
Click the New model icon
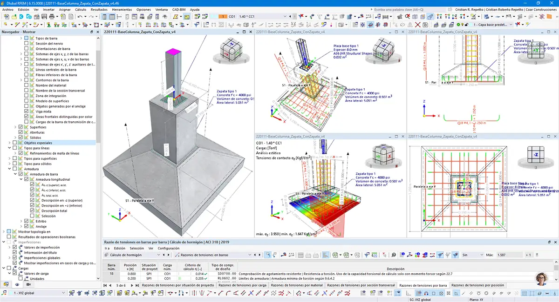(x=7, y=16)
